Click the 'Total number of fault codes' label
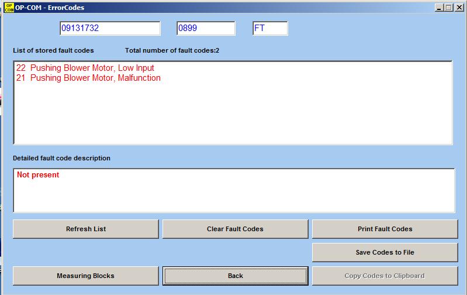This screenshot has width=467, height=295. [x=172, y=50]
